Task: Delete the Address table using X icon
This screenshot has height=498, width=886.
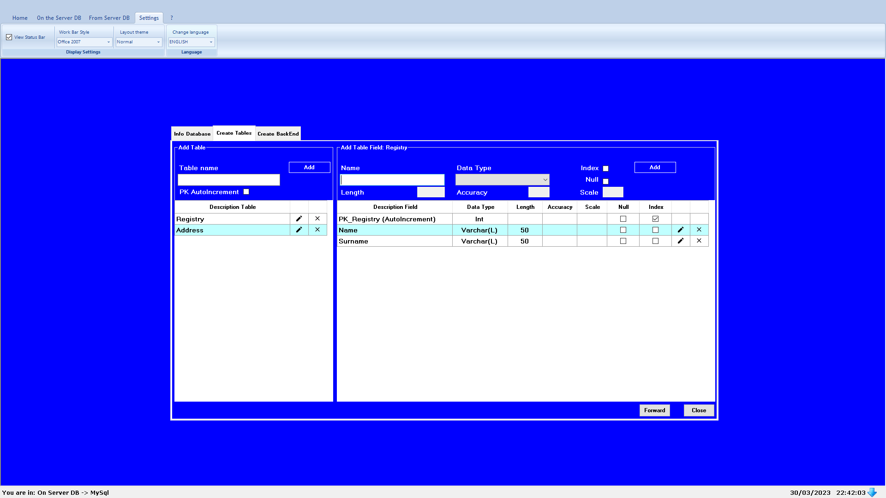Action: tap(317, 230)
